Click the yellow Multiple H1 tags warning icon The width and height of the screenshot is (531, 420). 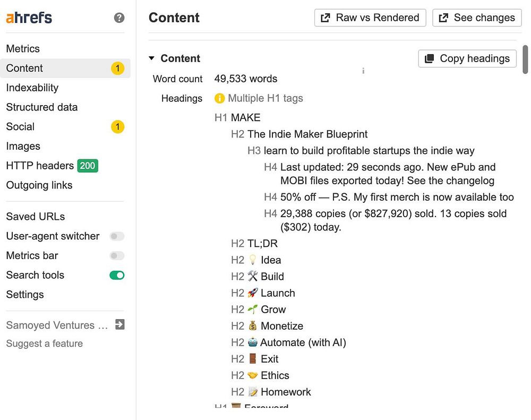[x=219, y=98]
